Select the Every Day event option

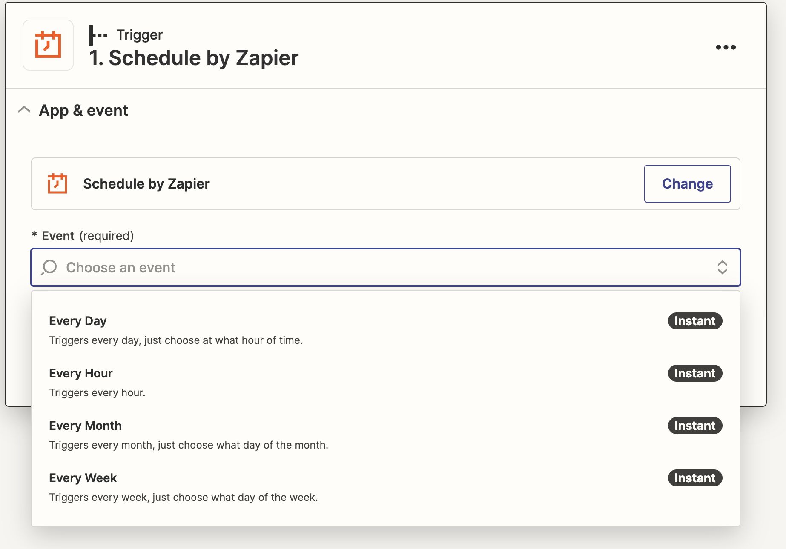386,330
